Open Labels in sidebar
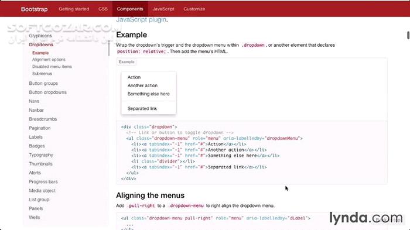 point(36,137)
